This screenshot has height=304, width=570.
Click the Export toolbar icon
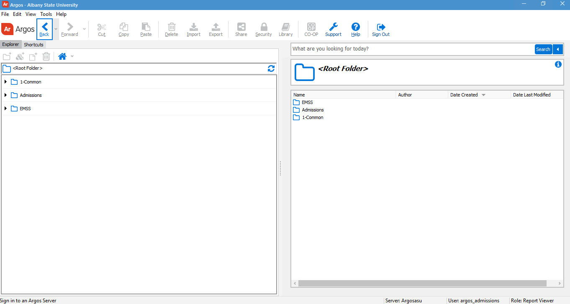[216, 29]
